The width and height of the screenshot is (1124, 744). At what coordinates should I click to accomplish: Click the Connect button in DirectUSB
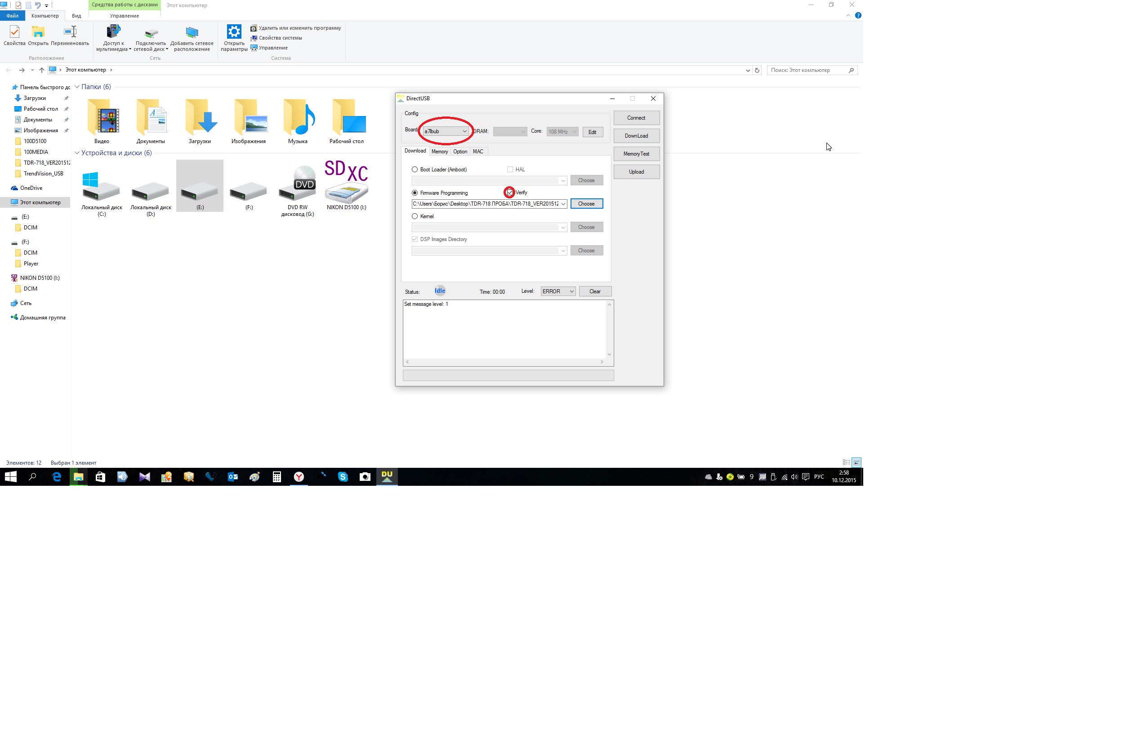pos(635,117)
